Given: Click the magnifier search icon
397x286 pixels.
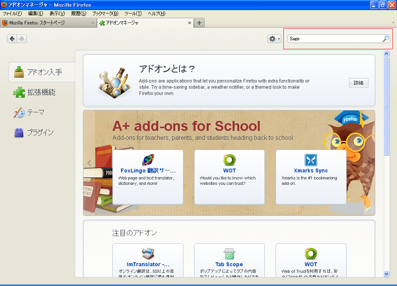Looking at the screenshot, I should coord(385,39).
